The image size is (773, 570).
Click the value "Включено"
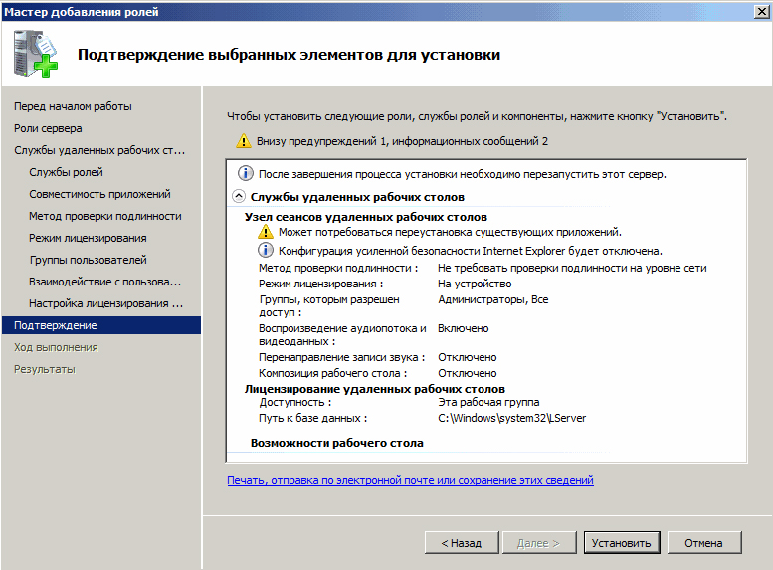463,328
